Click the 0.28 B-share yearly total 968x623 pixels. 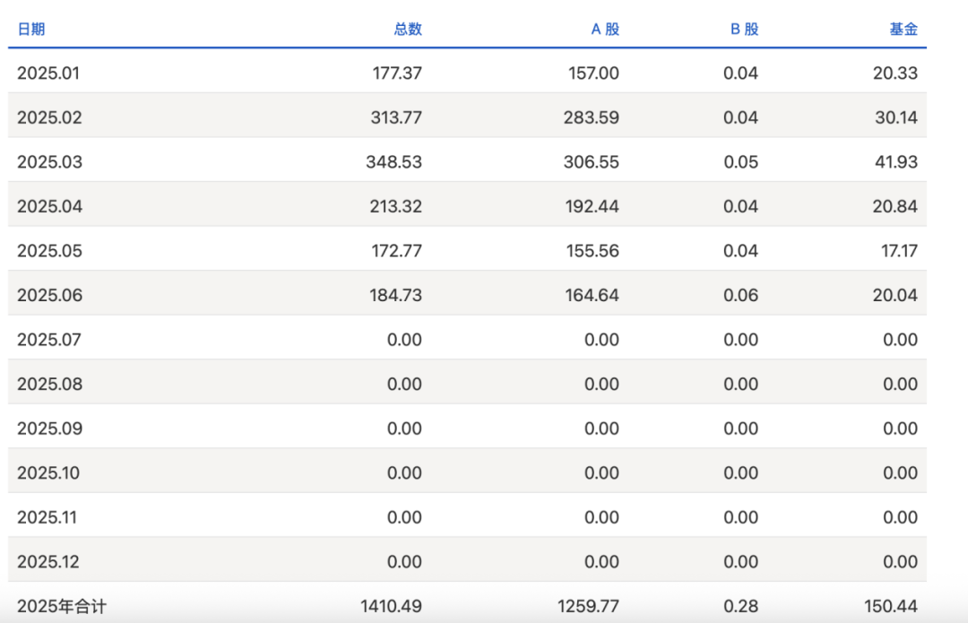pos(740,607)
